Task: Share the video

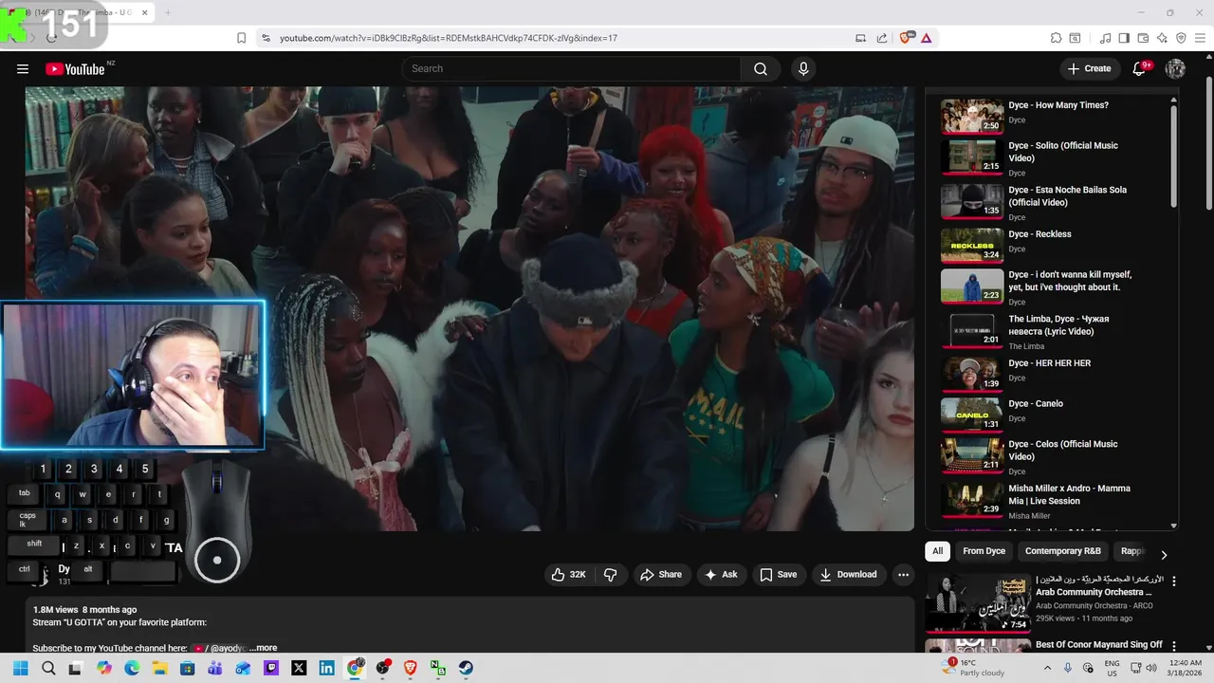Action: click(x=661, y=574)
